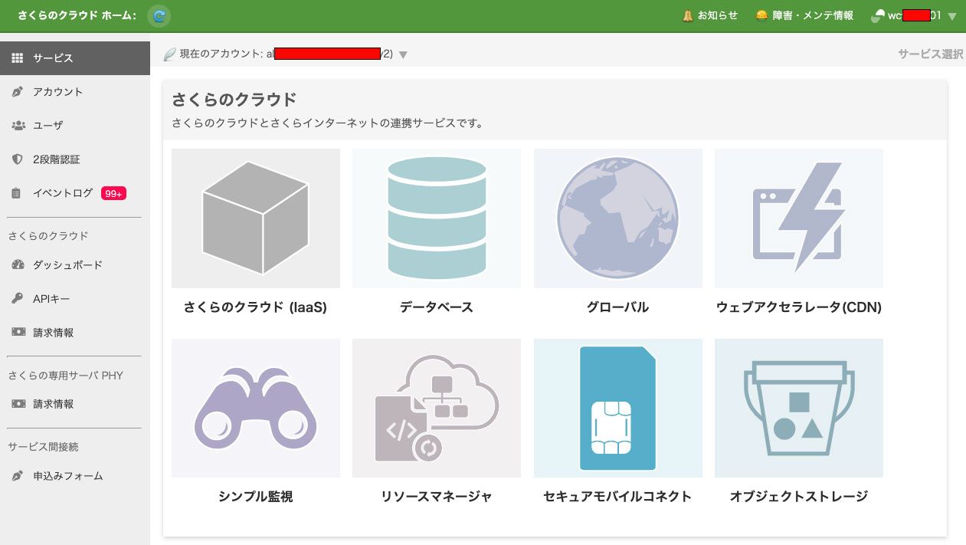Open the ウェブアクセラレータ(CDN) label link
Viewport: 966px width, 545px height.
click(799, 307)
